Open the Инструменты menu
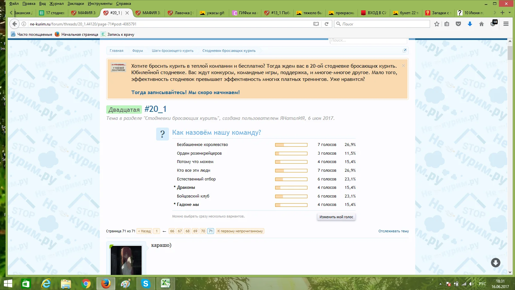Viewport: 515px width, 290px height. (100, 4)
